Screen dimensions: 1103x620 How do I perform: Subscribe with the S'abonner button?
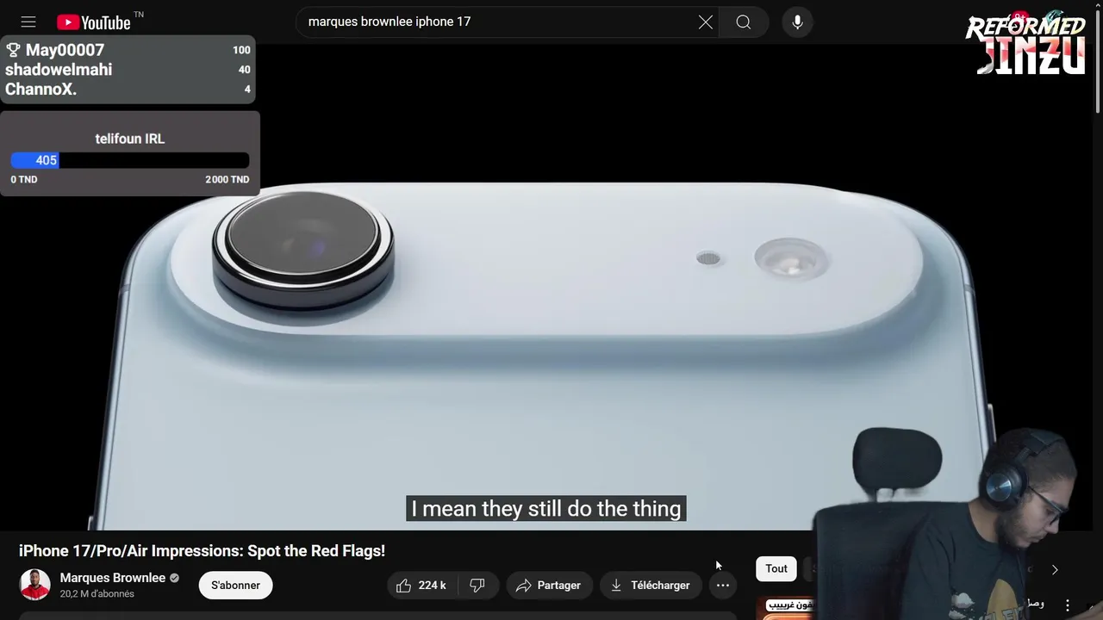235,586
